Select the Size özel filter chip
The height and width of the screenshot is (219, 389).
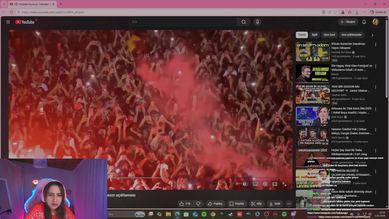tap(329, 35)
